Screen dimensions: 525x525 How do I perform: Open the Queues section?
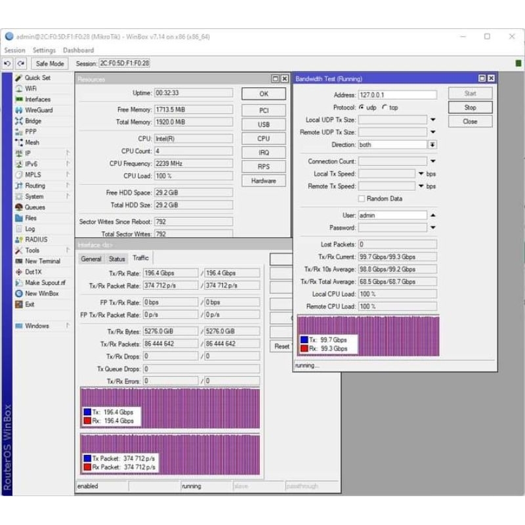[35, 207]
